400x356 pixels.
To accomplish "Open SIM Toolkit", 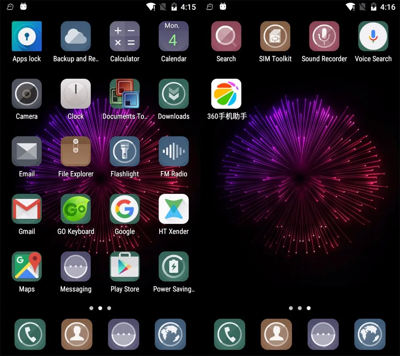I will point(275,36).
